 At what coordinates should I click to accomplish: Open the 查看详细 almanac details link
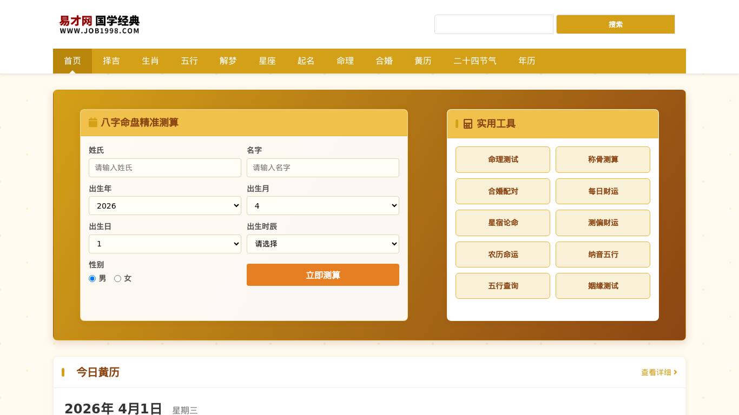(x=656, y=372)
